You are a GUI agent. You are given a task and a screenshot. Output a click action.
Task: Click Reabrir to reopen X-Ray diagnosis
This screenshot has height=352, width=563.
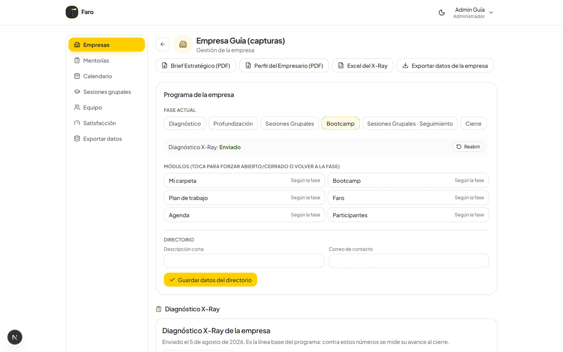[468, 147]
